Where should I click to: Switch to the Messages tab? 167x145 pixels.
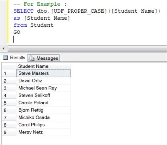point(44,58)
